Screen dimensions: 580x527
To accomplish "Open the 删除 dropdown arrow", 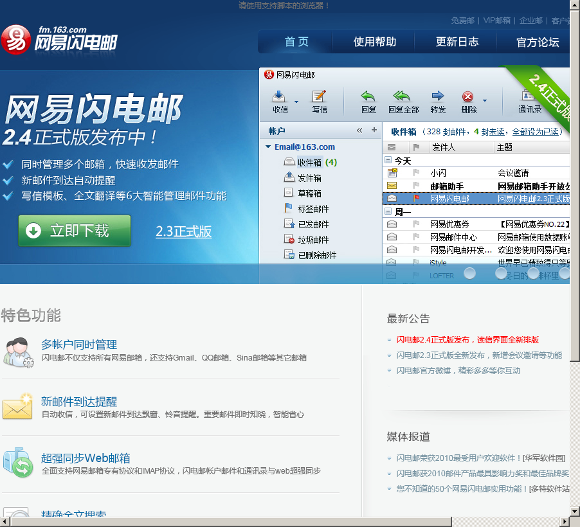I will [485, 101].
